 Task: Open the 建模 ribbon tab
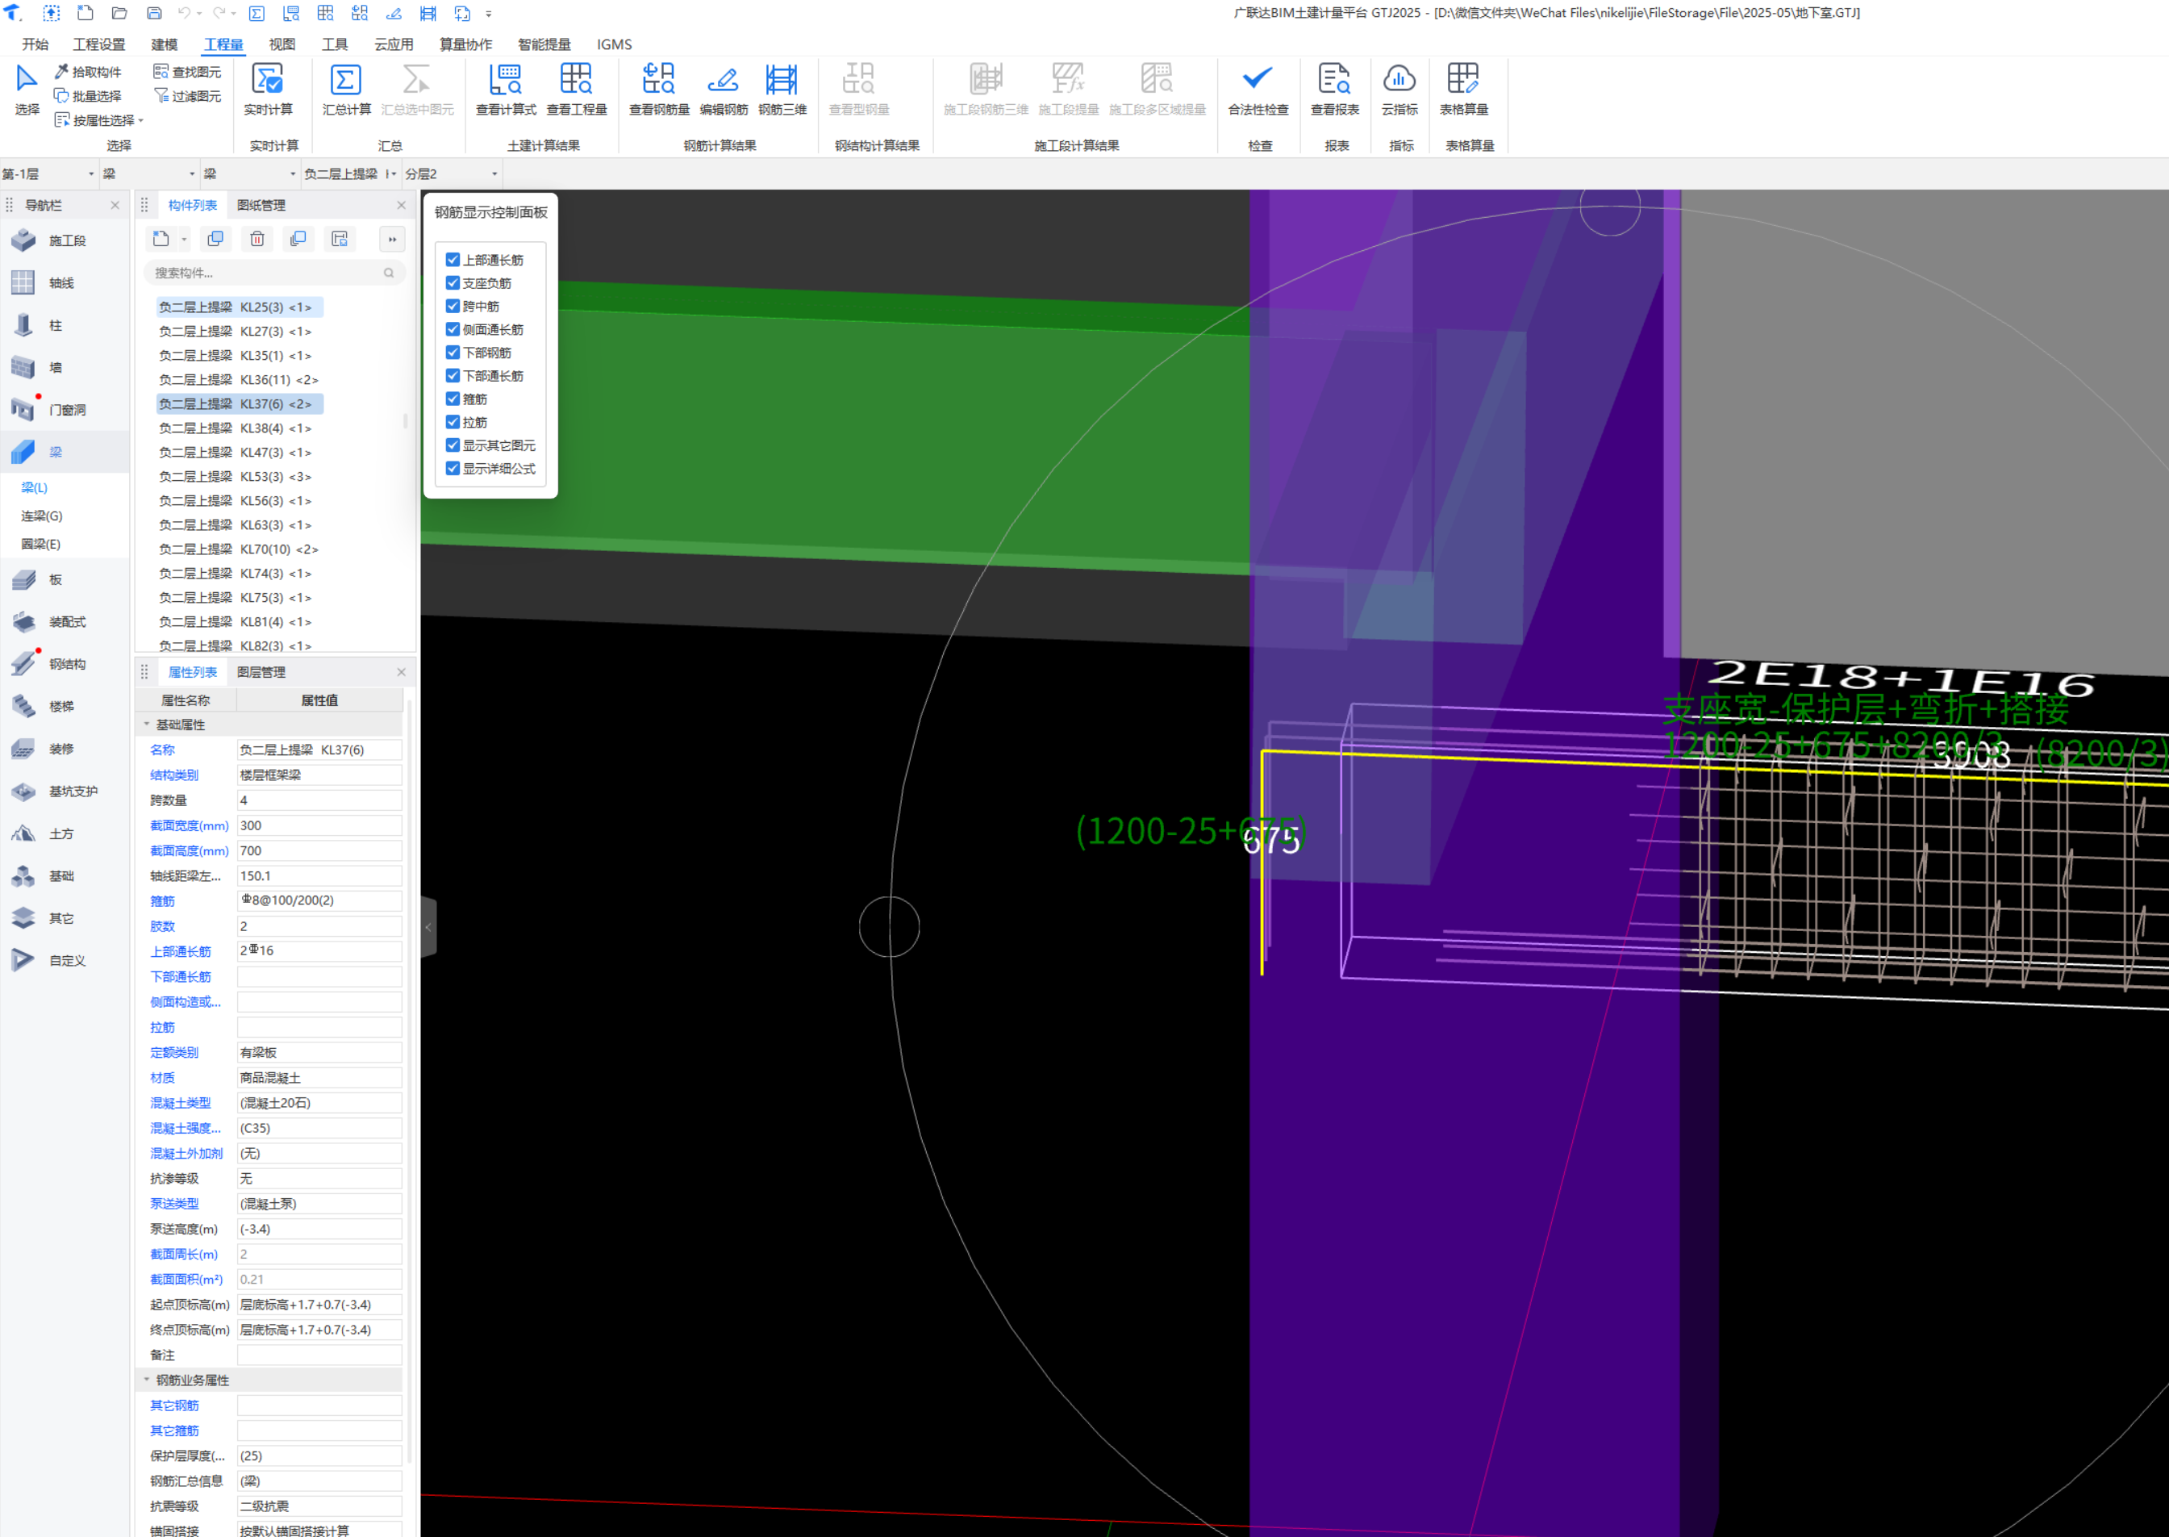pos(165,44)
